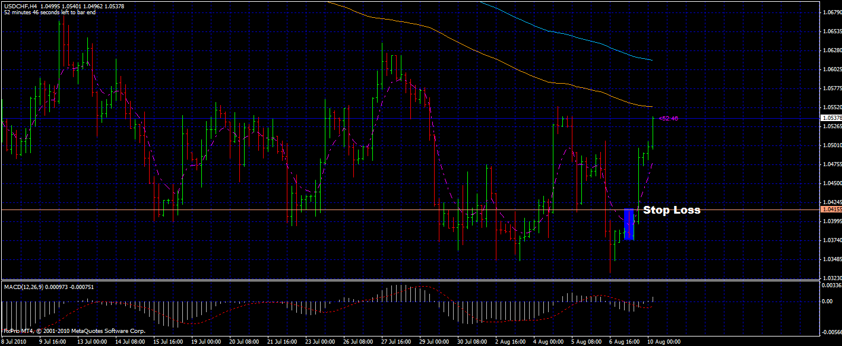Click the 2 Aug 16:00 time label
842x346 pixels.
[x=510, y=342]
